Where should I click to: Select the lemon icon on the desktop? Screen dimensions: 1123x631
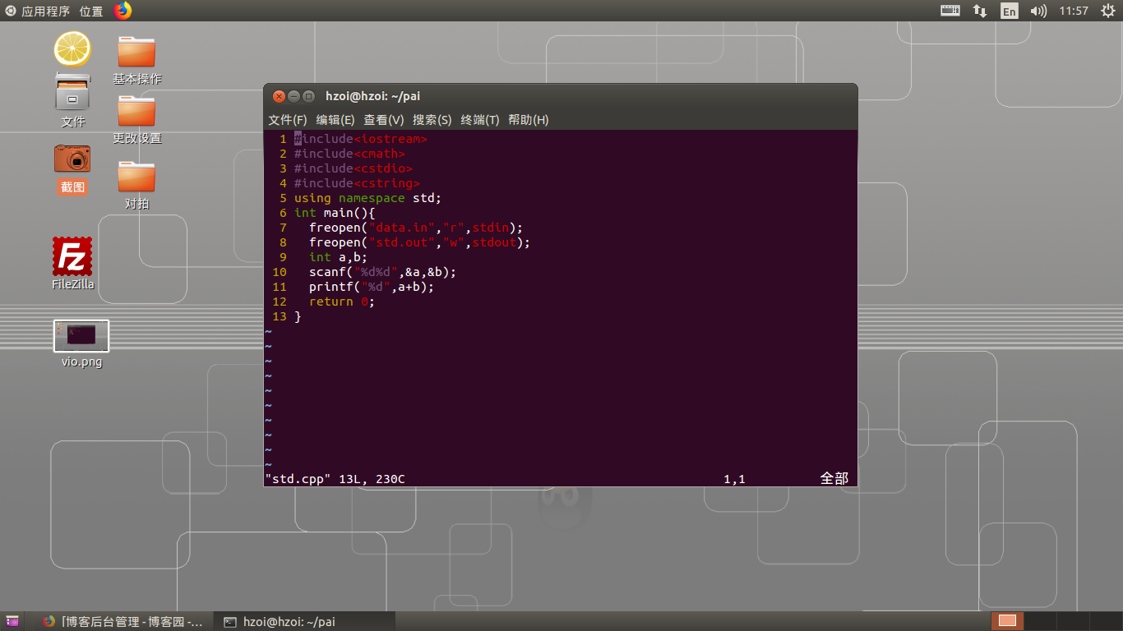[72, 48]
